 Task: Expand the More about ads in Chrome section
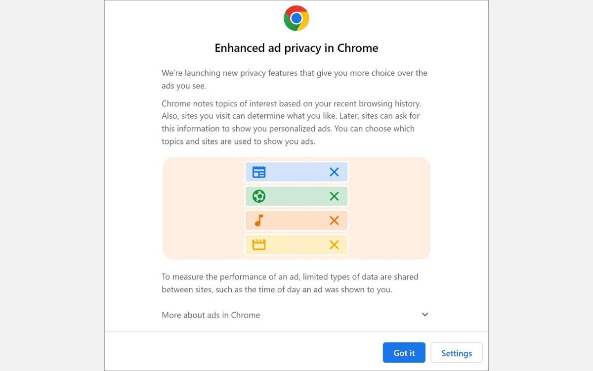coord(211,315)
